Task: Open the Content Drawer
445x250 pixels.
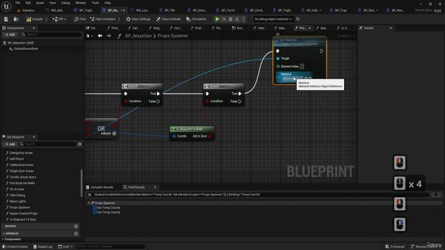Action: pyautogui.click(x=15, y=247)
